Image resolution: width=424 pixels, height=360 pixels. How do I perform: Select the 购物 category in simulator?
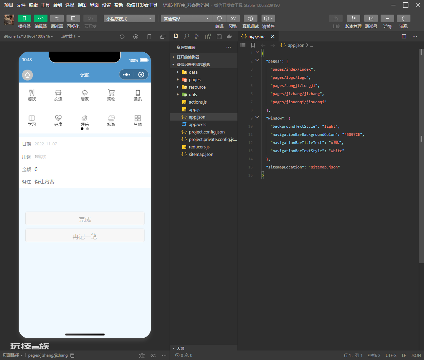111,95
